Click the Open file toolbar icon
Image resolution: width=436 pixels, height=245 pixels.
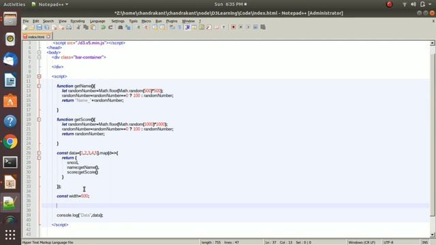click(32, 27)
